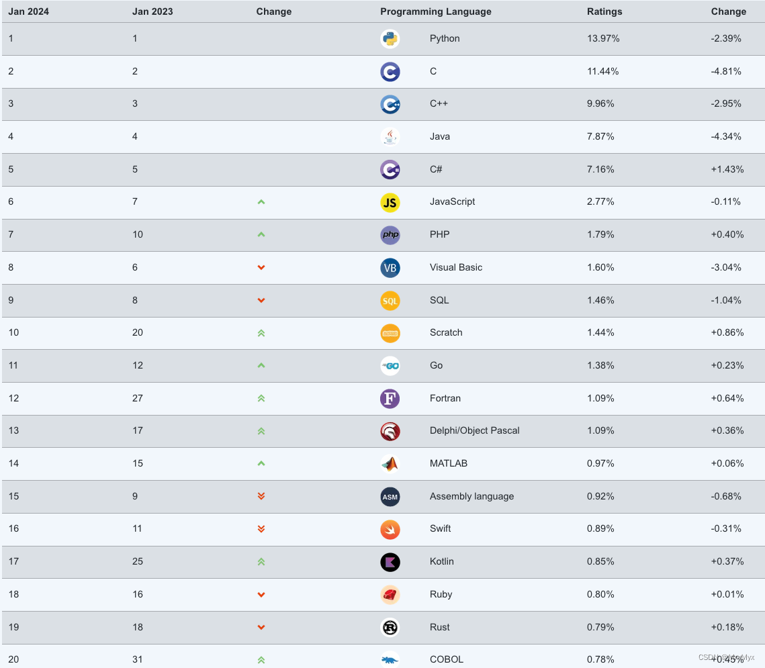Click the Visual Basic VB icon
Viewport: 765px width, 668px height.
390,268
